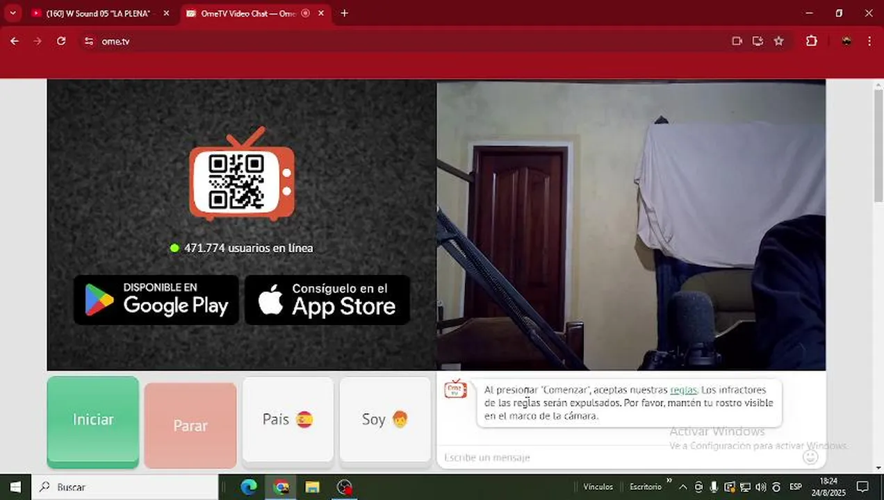
Task: Click the ESP language indicator
Action: click(x=796, y=487)
